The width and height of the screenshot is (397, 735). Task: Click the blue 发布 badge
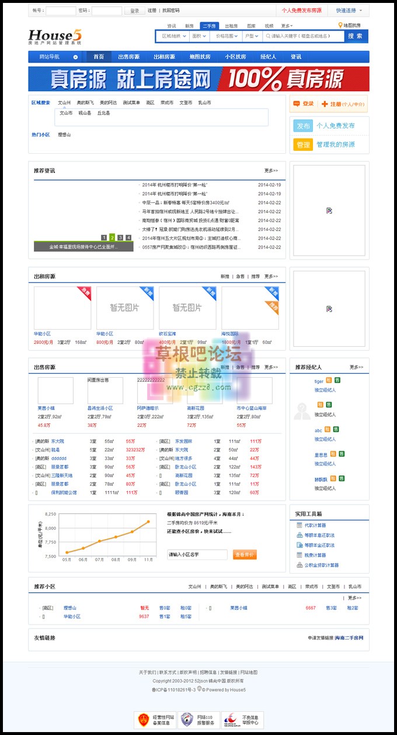click(x=303, y=126)
